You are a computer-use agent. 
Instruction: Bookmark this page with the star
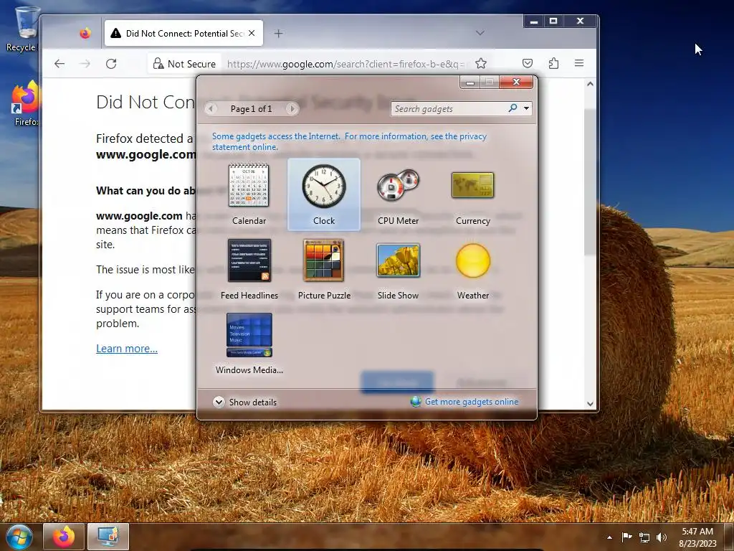pyautogui.click(x=481, y=63)
